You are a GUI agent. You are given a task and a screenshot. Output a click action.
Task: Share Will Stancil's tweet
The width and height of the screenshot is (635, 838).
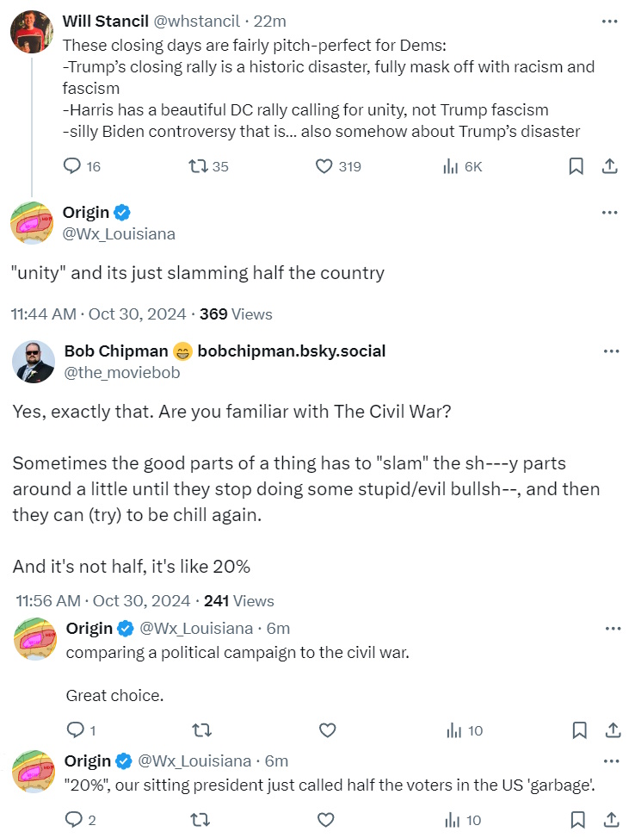(x=610, y=166)
